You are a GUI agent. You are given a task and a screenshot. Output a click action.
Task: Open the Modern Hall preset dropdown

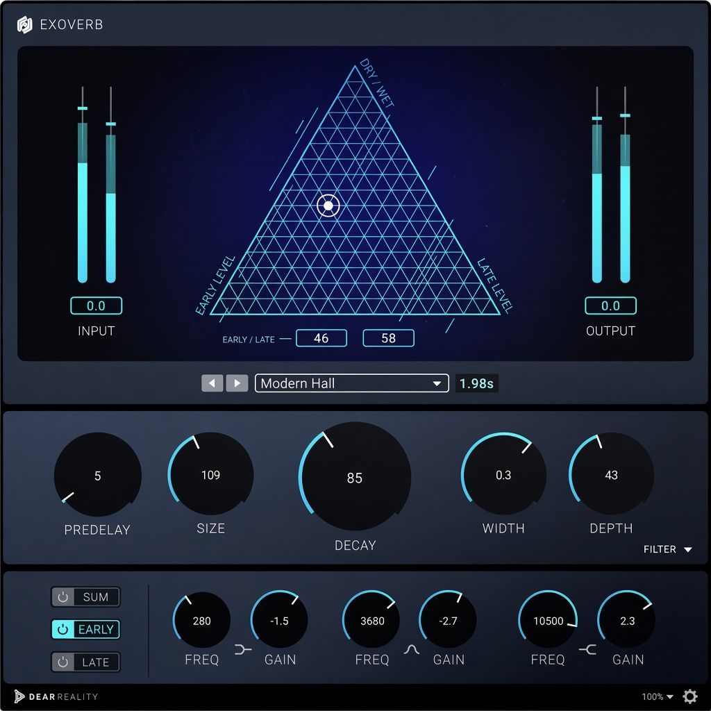(x=352, y=383)
